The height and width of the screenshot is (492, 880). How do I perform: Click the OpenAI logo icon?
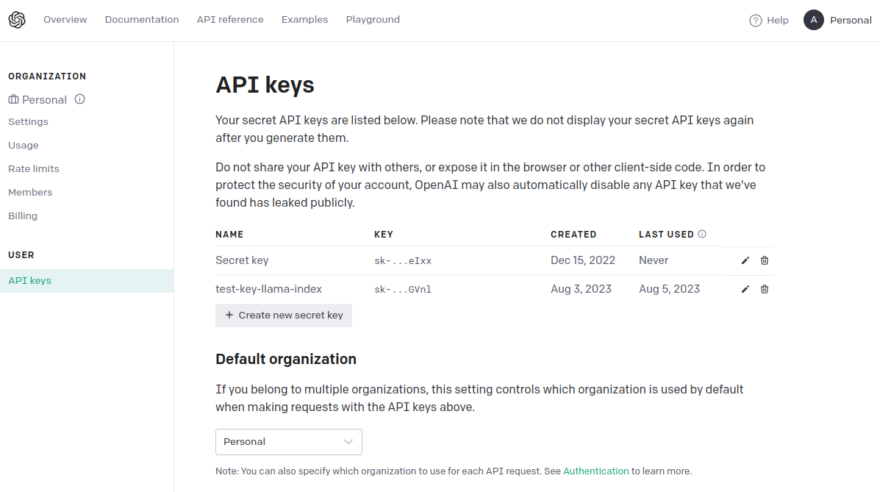17,20
